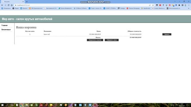191x107 pixels.
Task: Focus the localhost address bar
Action: pos(81,5)
